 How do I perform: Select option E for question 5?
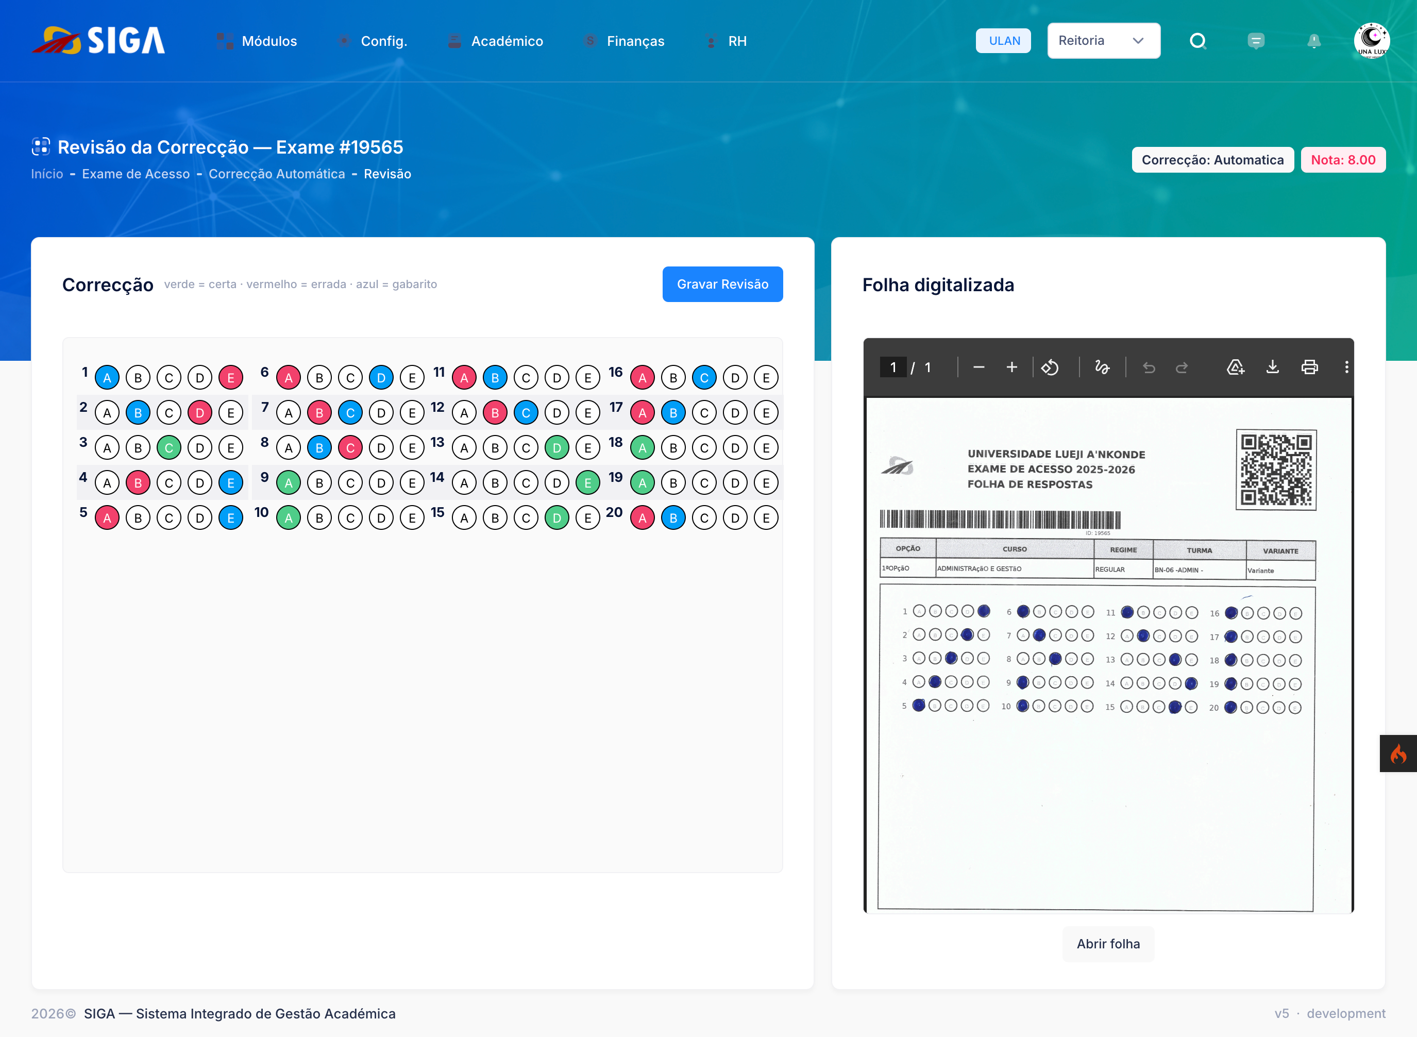(231, 518)
